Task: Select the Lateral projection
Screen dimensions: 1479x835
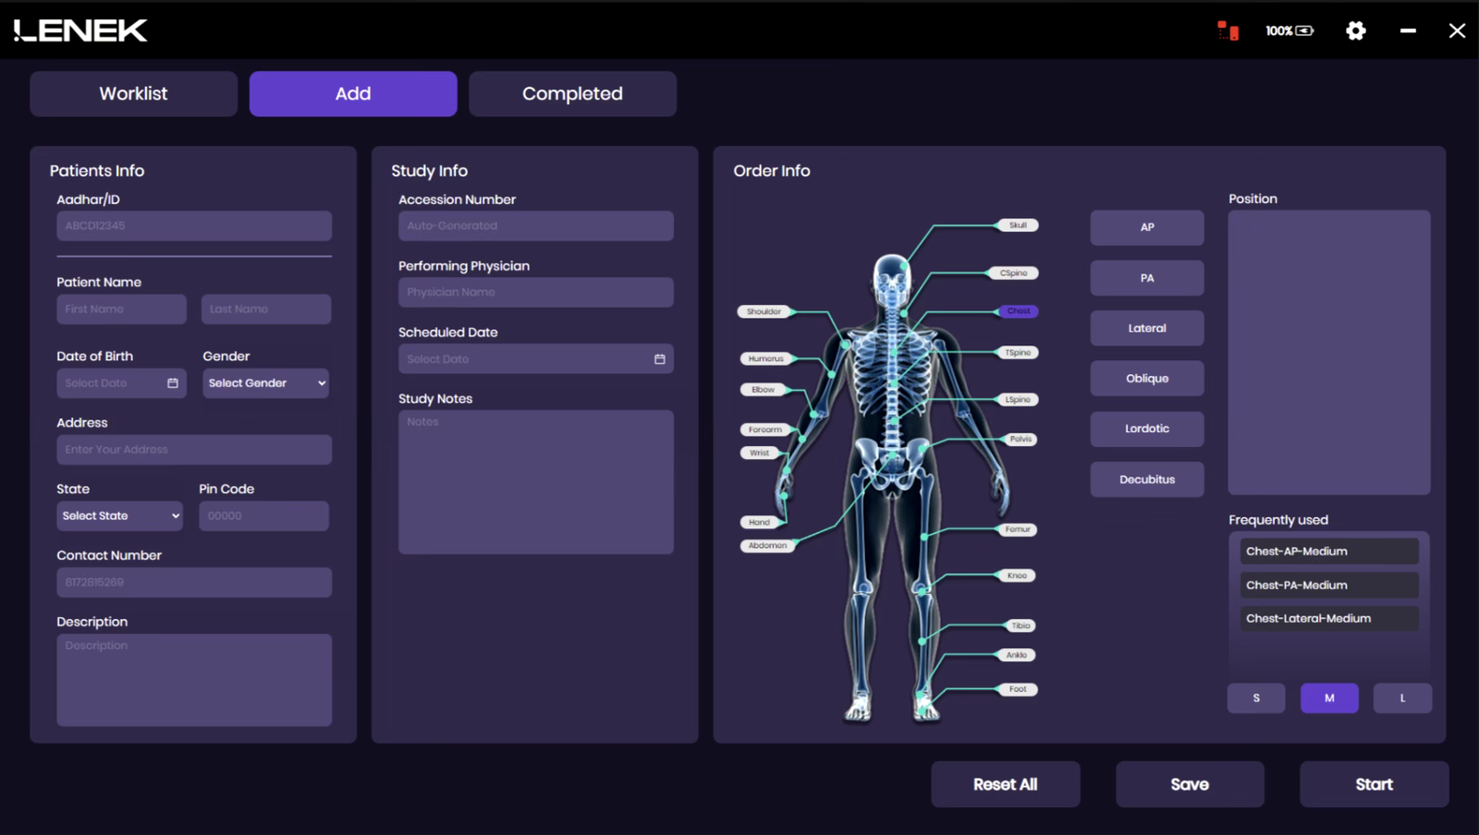Action: (1147, 328)
